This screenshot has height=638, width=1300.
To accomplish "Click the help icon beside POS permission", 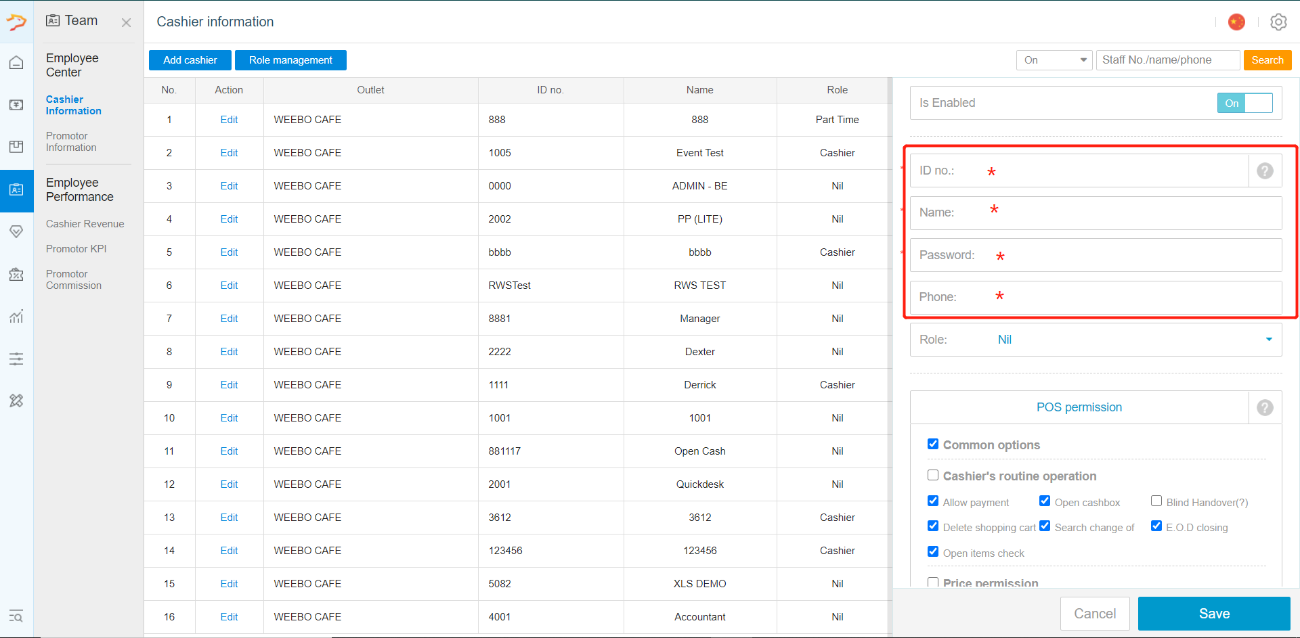I will point(1265,407).
